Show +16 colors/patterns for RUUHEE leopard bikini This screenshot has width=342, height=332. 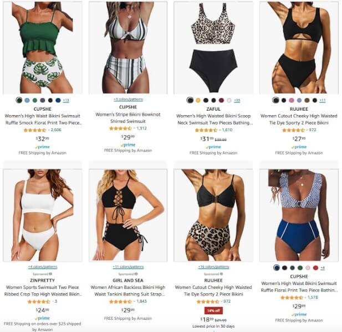pos(213,267)
